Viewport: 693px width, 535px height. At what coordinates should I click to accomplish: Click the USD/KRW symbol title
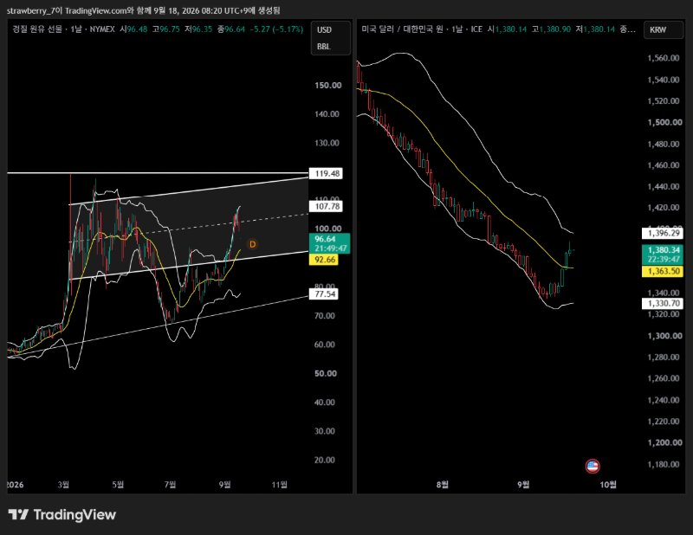tap(422, 29)
